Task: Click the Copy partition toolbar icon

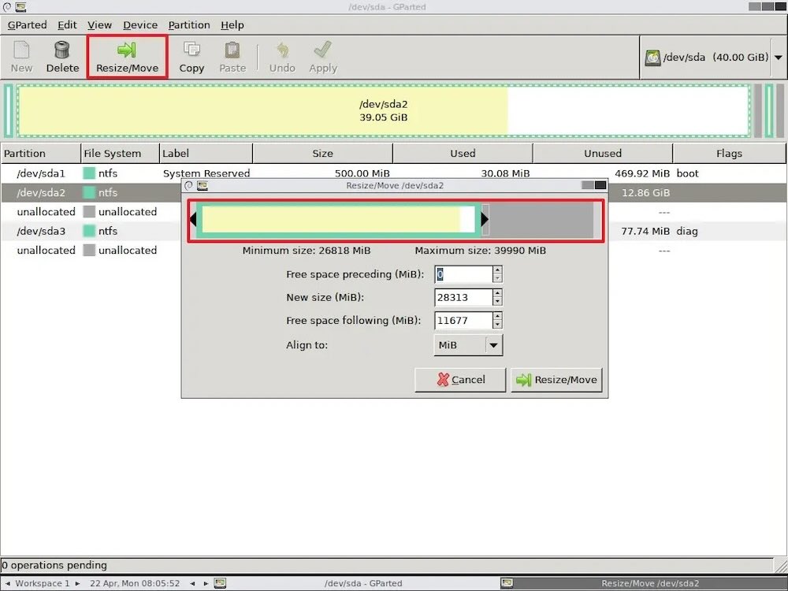Action: (191, 57)
